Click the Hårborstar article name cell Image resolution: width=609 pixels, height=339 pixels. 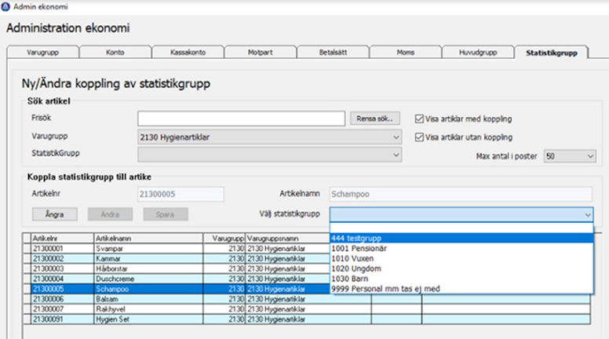148,268
